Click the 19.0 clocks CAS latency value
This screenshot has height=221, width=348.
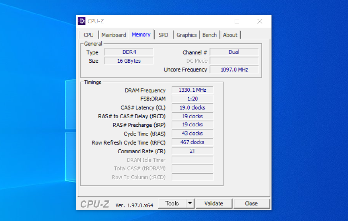click(192, 107)
